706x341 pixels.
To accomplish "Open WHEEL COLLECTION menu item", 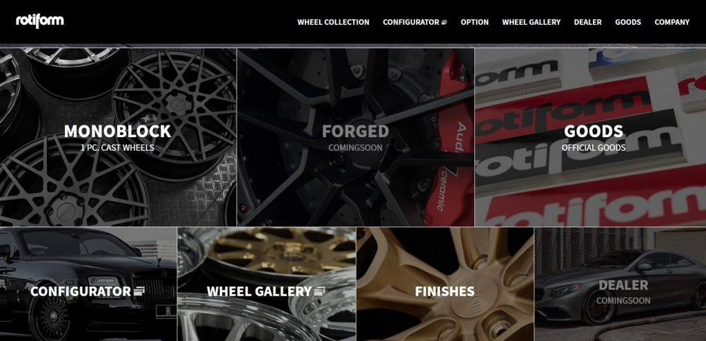I will point(333,22).
